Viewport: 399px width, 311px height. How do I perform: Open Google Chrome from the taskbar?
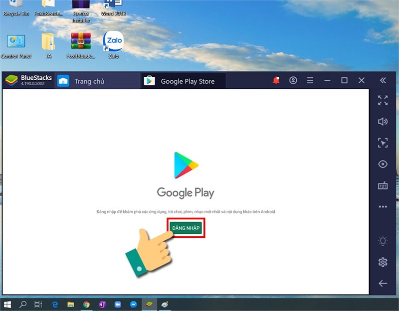pyautogui.click(x=86, y=305)
